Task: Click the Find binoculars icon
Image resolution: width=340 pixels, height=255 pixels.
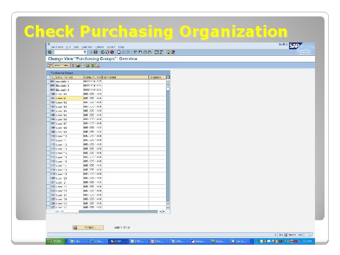Action: tap(124, 52)
